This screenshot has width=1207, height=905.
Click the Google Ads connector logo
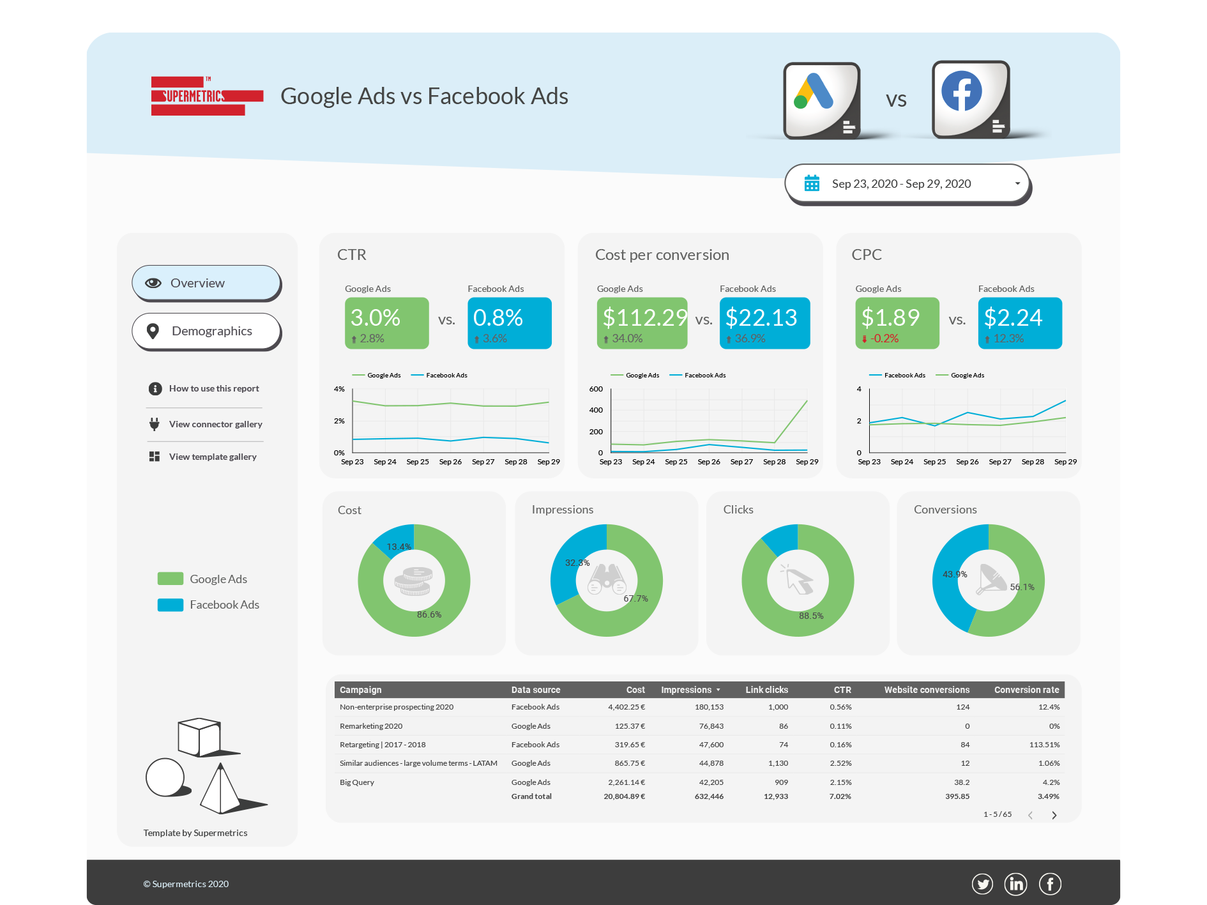821,100
